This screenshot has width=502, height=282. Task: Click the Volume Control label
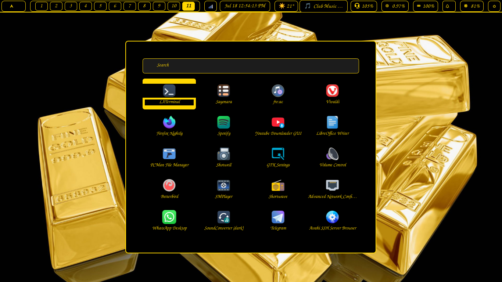tap(333, 165)
